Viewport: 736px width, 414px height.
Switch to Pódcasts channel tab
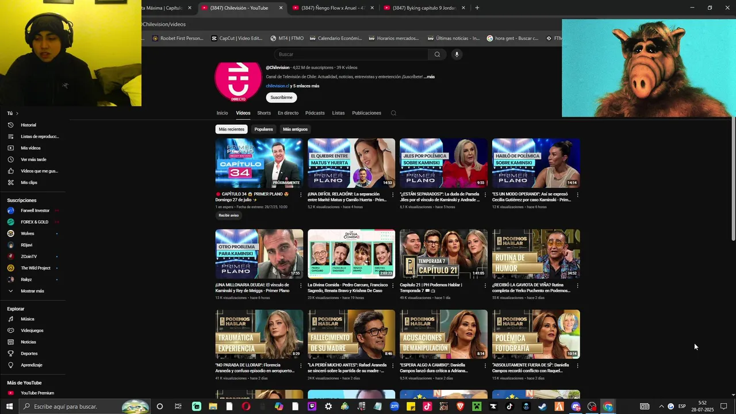tap(315, 113)
